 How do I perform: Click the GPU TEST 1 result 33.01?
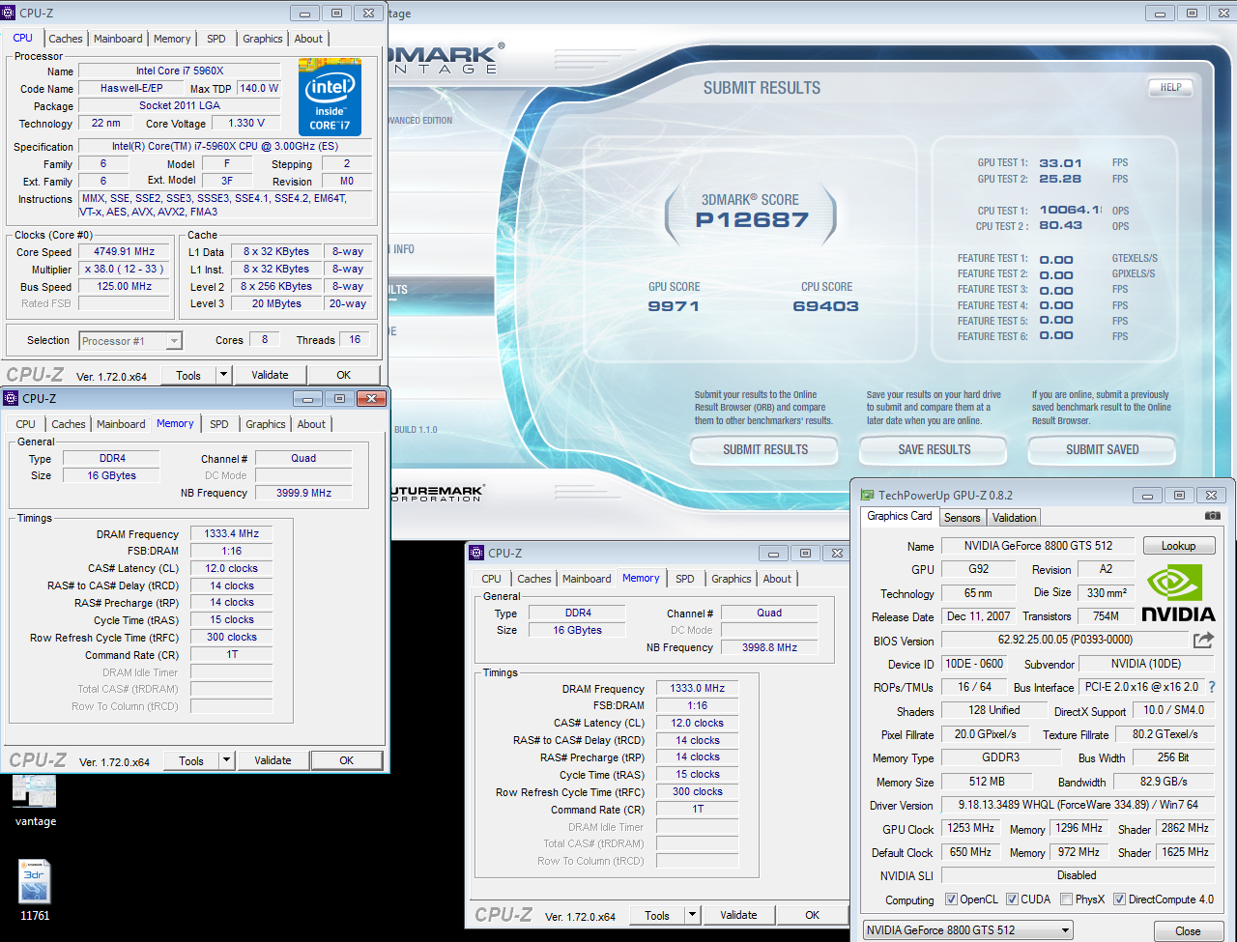1060,163
